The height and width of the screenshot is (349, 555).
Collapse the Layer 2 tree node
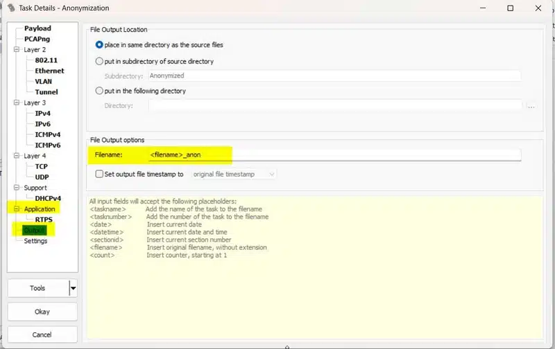[16, 49]
